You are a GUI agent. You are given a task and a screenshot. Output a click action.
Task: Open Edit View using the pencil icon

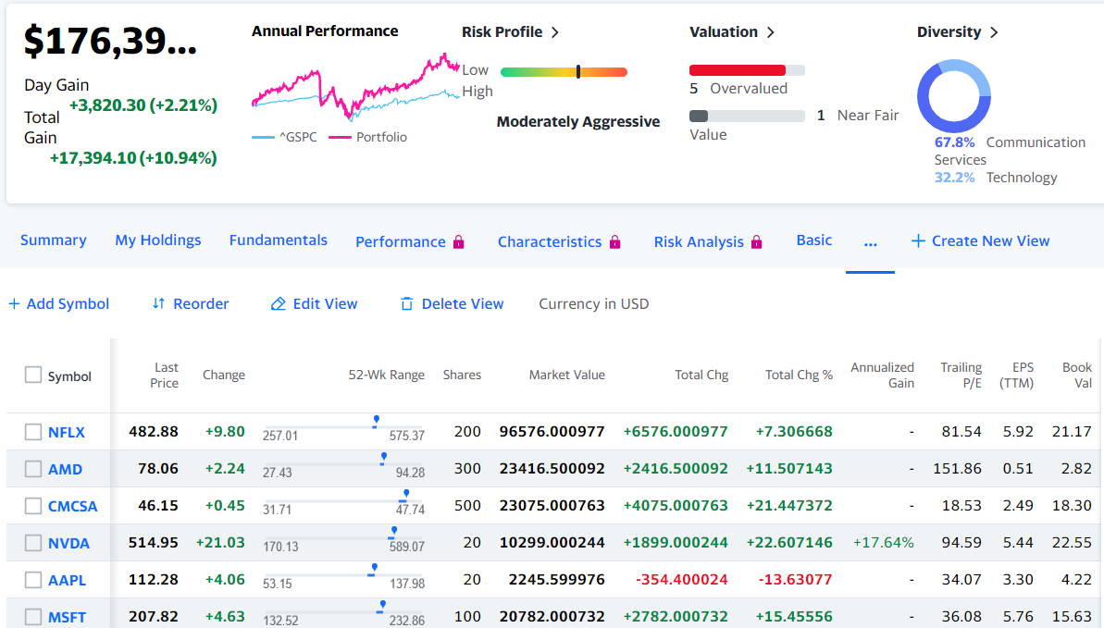click(278, 303)
